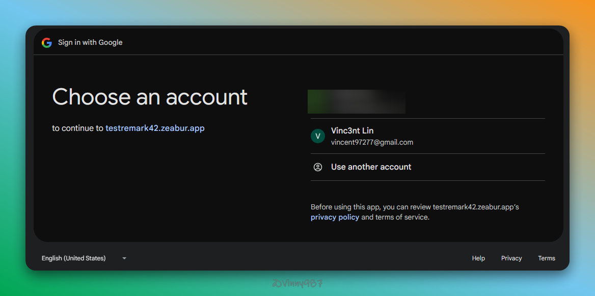Open the Privacy footer link
The image size is (595, 296).
[511, 258]
